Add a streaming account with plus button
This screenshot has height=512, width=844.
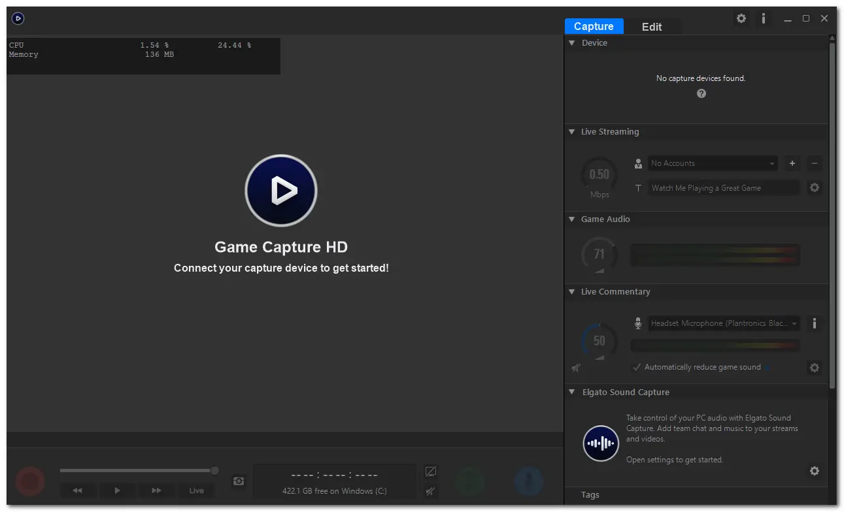[792, 163]
